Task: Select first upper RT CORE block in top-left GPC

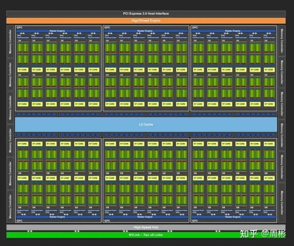Action: click(x=23, y=70)
